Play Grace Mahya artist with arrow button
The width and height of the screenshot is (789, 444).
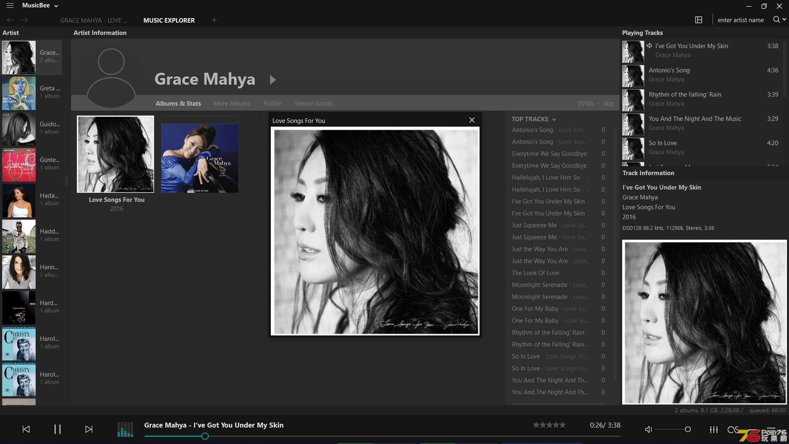[273, 80]
